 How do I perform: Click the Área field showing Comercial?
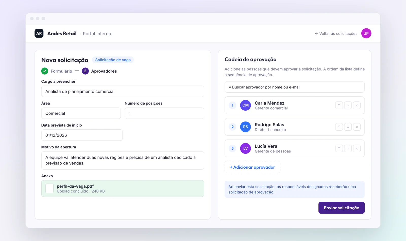81,113
